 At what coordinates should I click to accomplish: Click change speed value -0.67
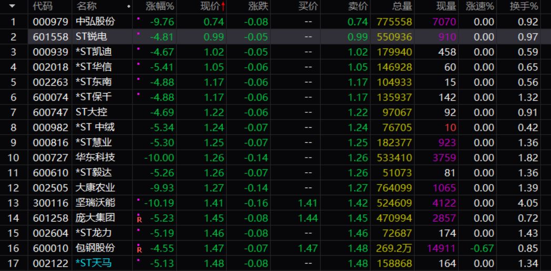482,248
